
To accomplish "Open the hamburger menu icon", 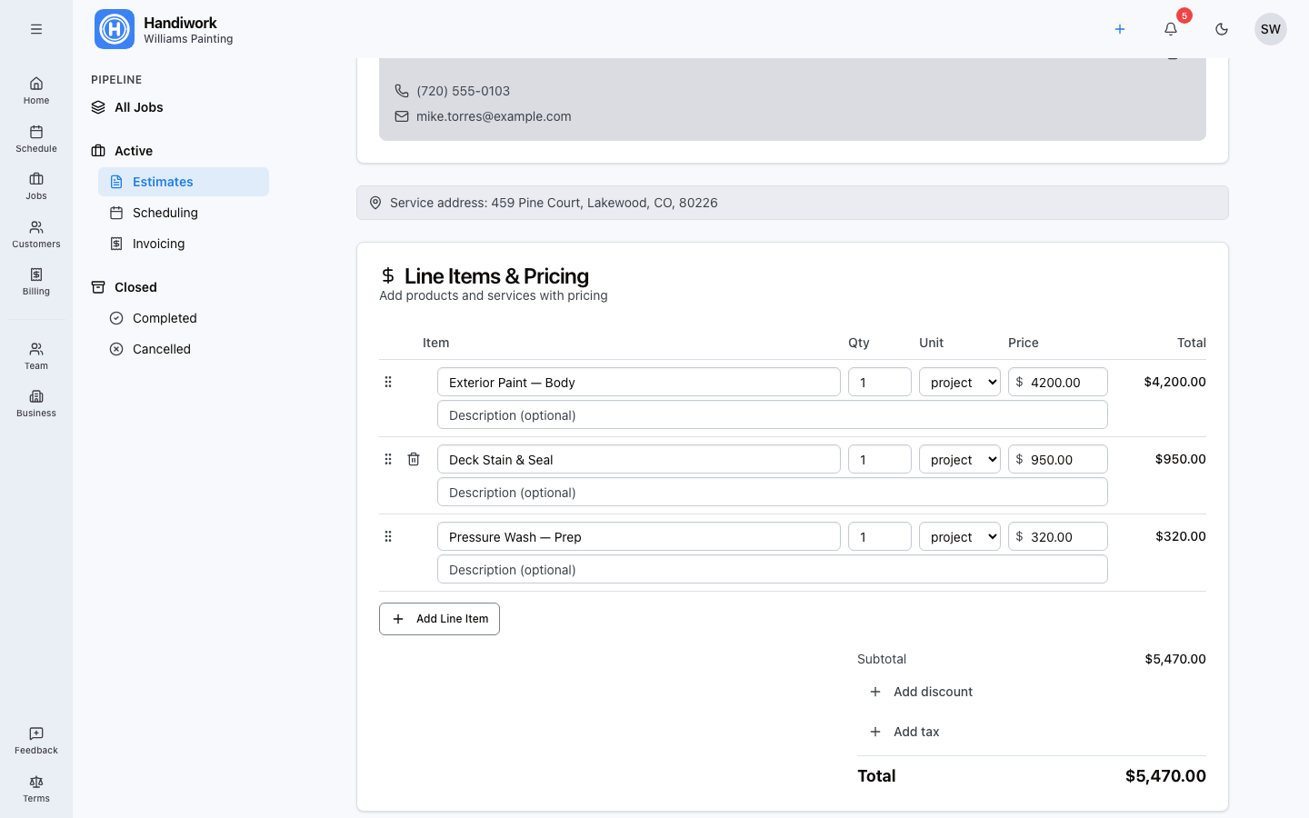I will point(36,29).
